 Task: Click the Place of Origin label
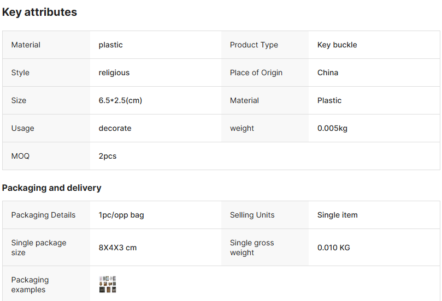pyautogui.click(x=256, y=73)
